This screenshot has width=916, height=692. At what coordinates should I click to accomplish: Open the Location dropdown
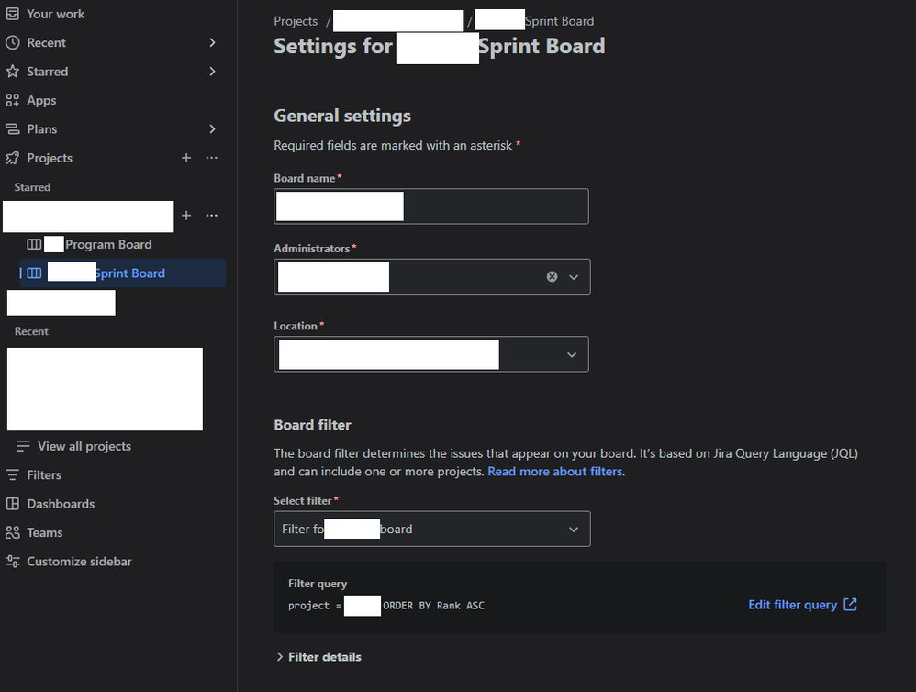(571, 354)
